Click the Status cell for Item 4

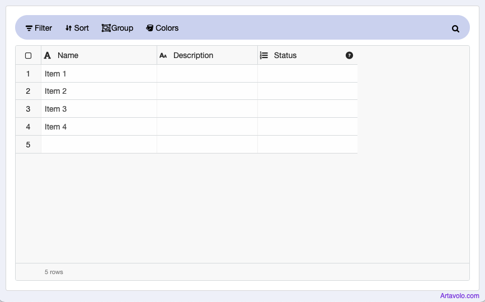[x=308, y=127]
